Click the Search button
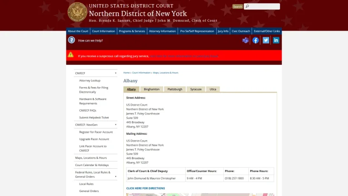This screenshot has width=348, height=196. (x=237, y=7)
